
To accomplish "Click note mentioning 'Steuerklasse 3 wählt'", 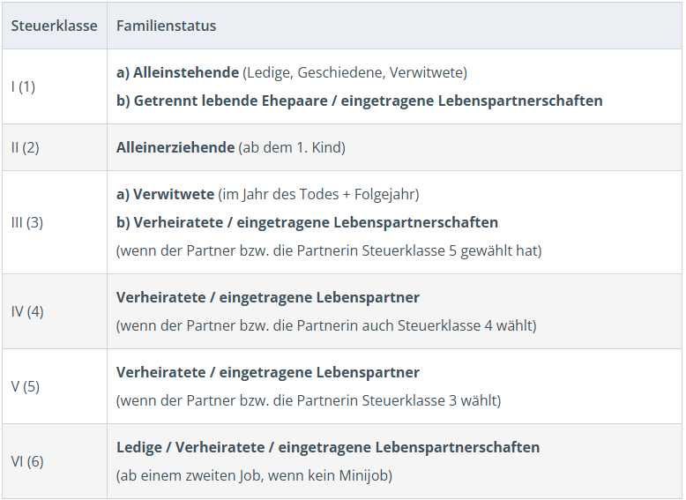I will click(308, 400).
